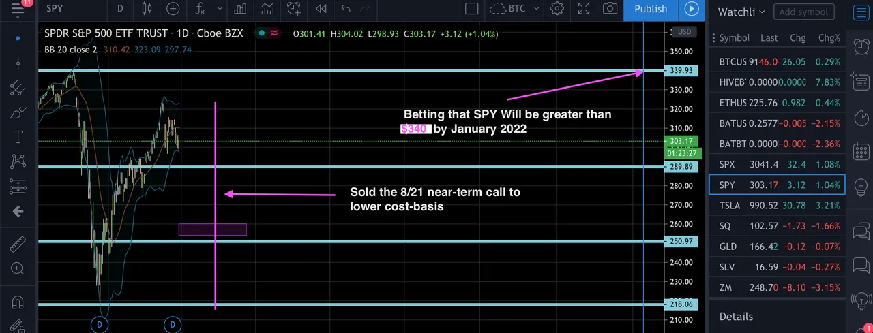Image resolution: width=873 pixels, height=333 pixels.
Task: Click the 250.97 horizontal line price label
Action: (681, 241)
